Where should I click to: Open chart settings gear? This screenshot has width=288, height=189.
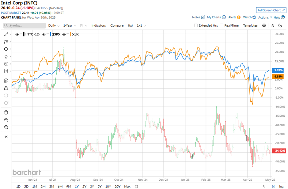tap(264, 25)
